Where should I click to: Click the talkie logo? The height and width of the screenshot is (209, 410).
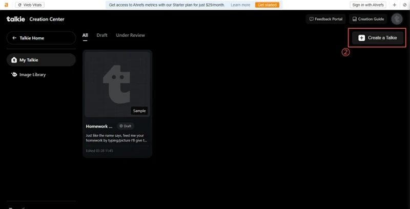pos(15,19)
